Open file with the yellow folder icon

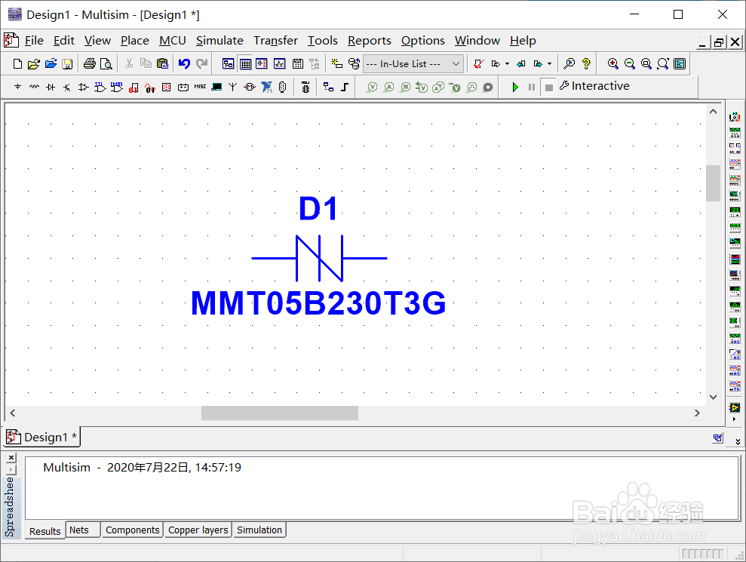click(x=34, y=64)
